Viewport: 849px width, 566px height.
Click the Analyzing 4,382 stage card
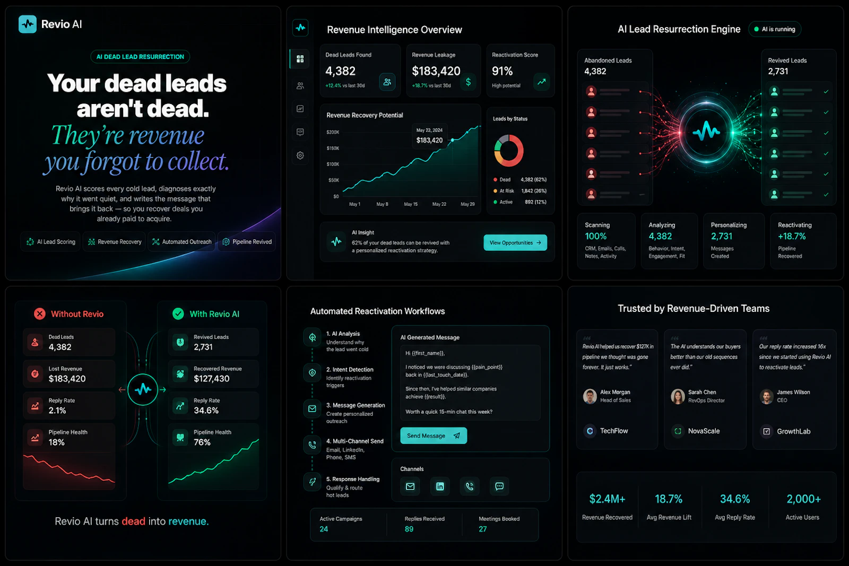click(x=669, y=241)
